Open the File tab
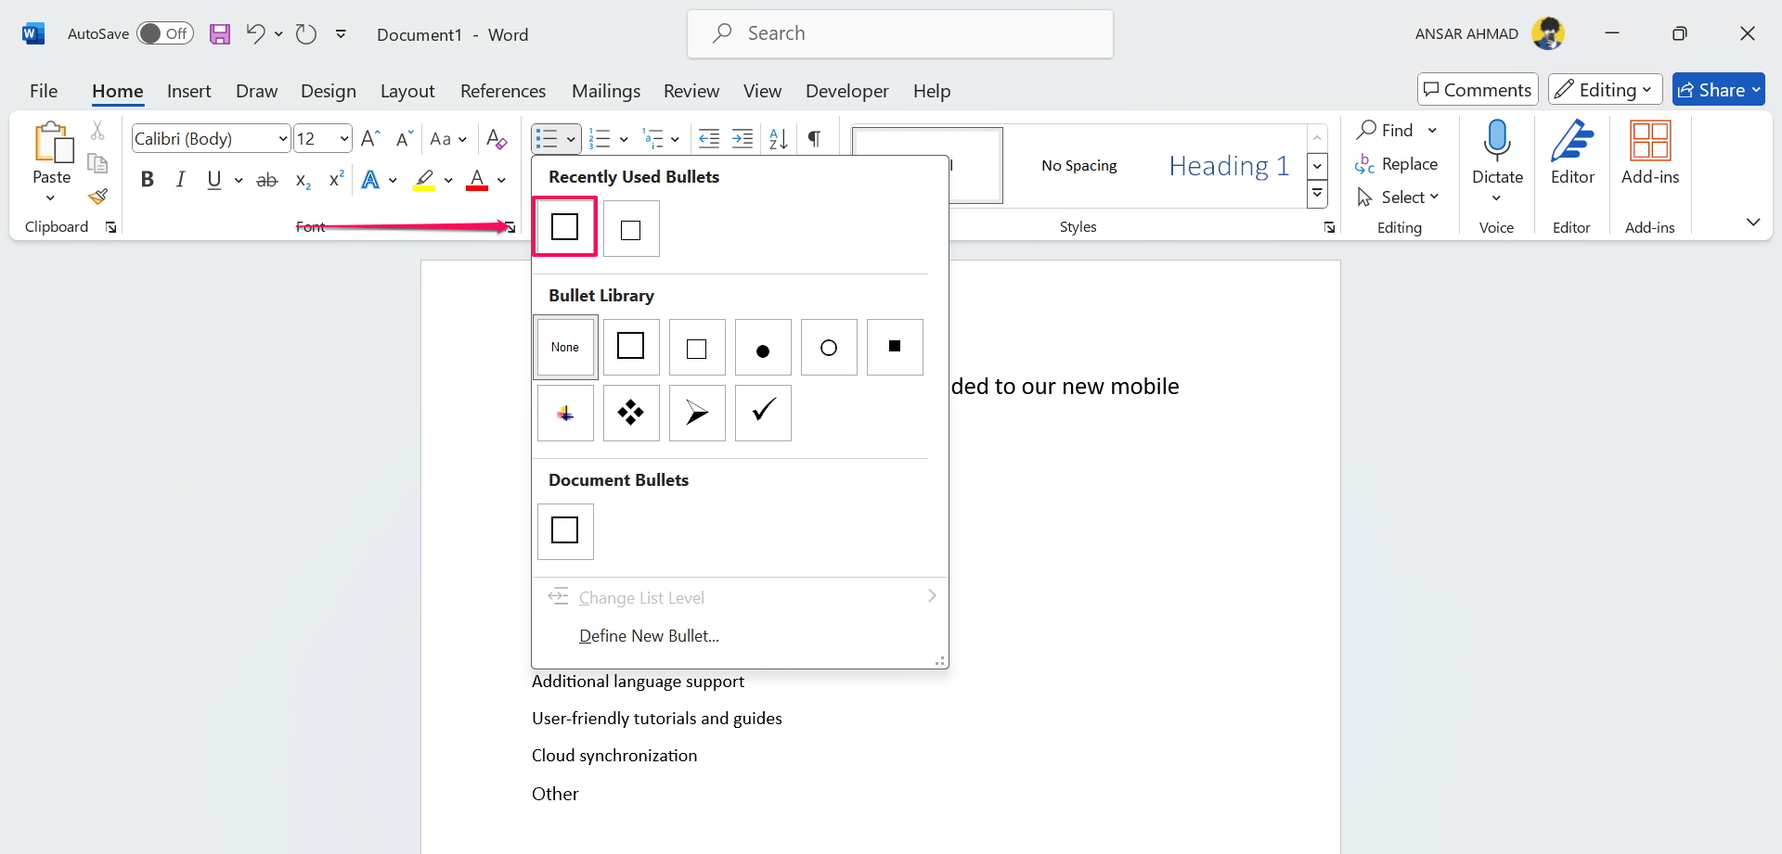The image size is (1782, 854). point(44,91)
